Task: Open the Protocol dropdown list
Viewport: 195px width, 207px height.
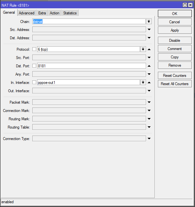Action: pyautogui.click(x=143, y=49)
